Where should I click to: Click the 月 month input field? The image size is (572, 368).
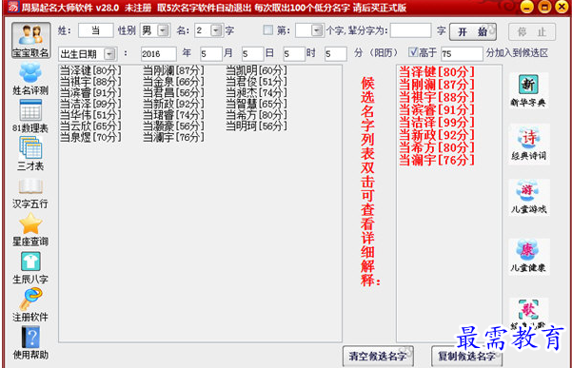[211, 54]
